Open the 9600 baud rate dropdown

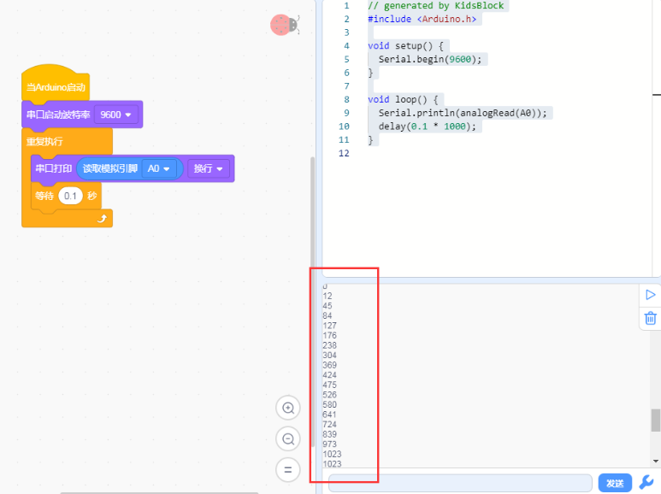[x=116, y=115]
